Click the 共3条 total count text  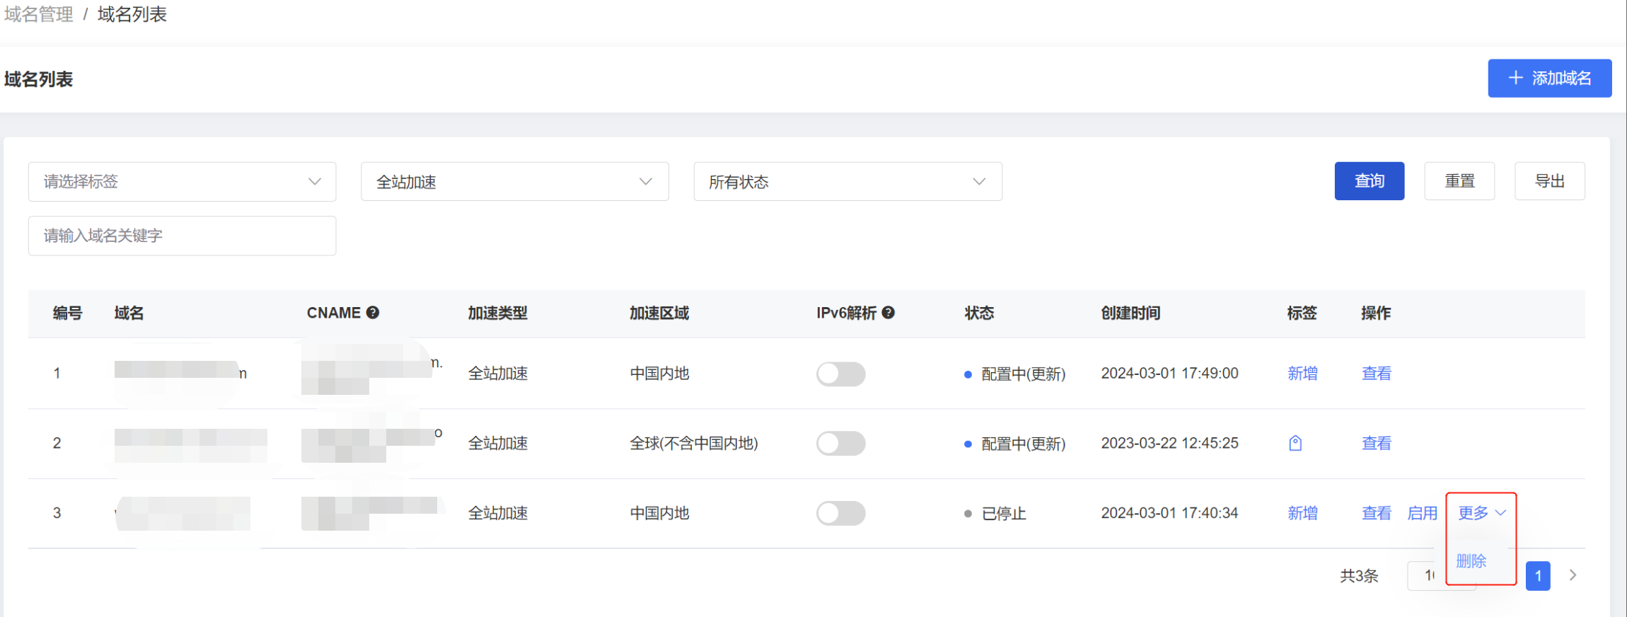1359,576
